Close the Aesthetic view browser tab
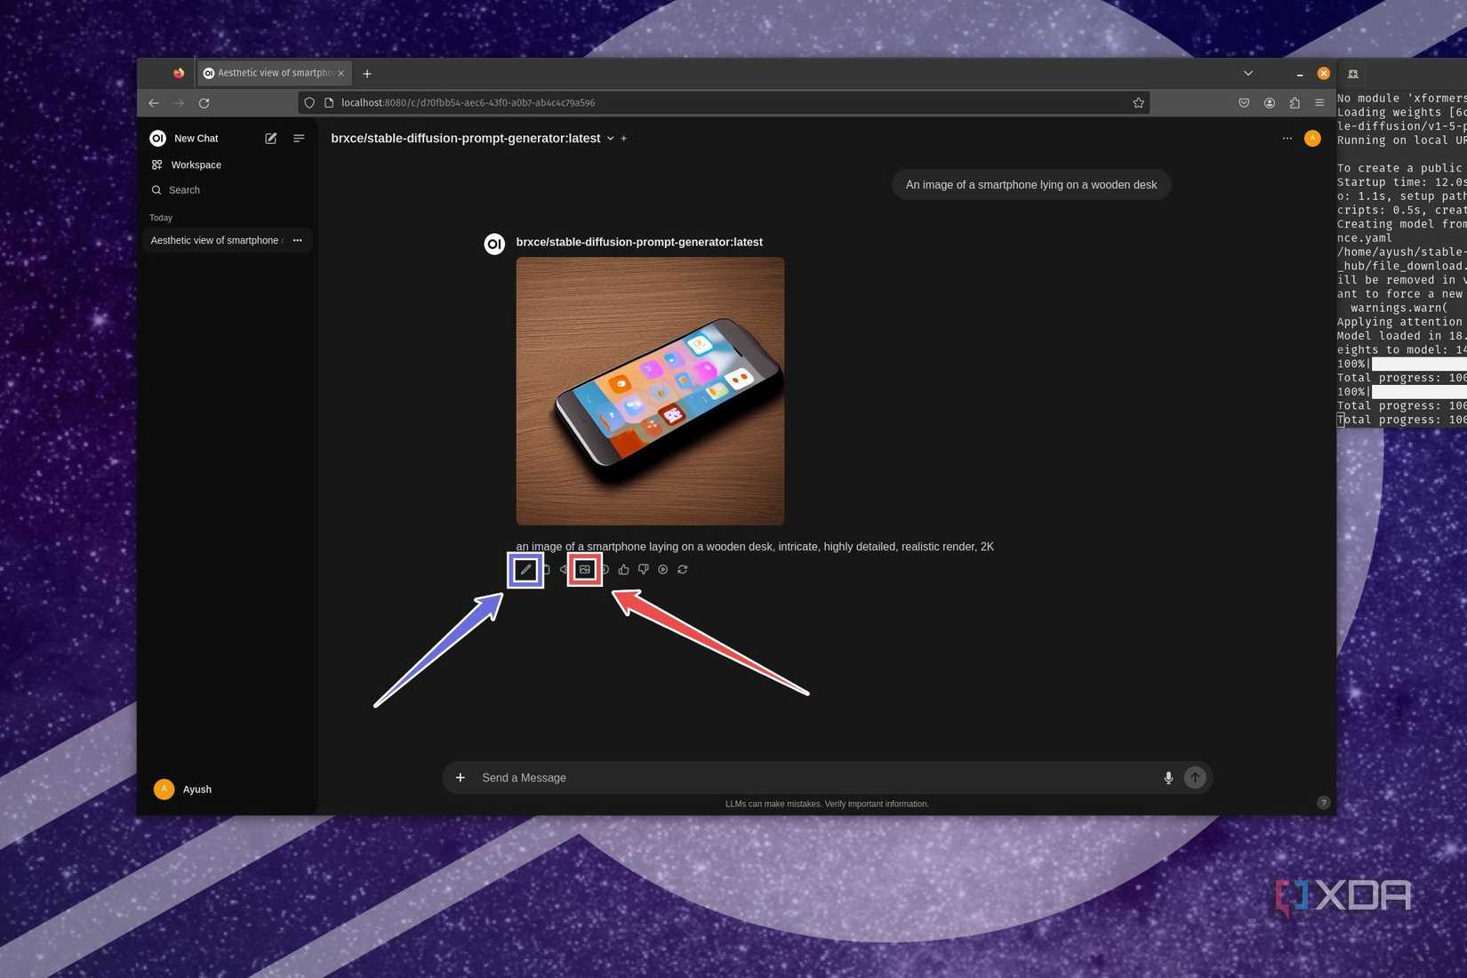Viewport: 1467px width, 978px height. pyautogui.click(x=341, y=74)
